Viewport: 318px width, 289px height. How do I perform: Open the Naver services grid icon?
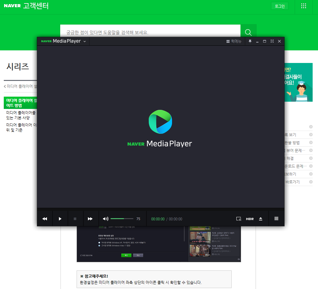point(304,6)
